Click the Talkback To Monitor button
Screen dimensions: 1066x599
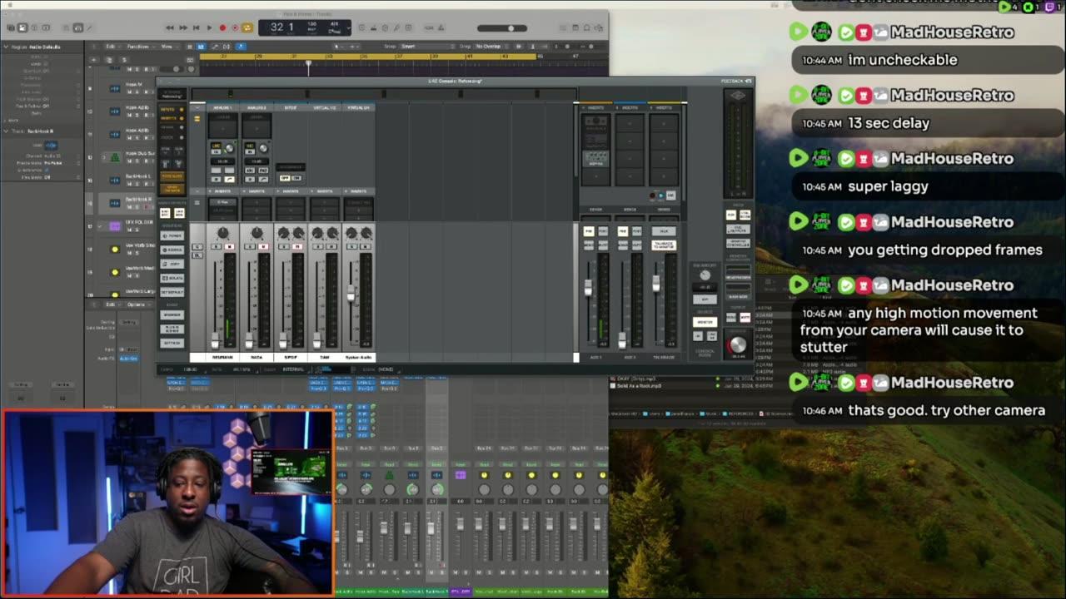click(664, 245)
